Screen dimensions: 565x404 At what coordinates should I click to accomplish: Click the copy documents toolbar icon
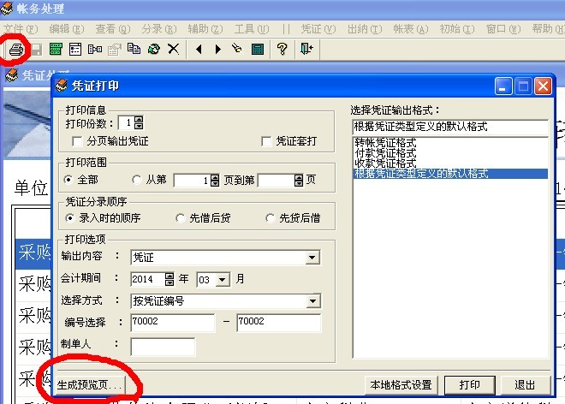coord(134,49)
